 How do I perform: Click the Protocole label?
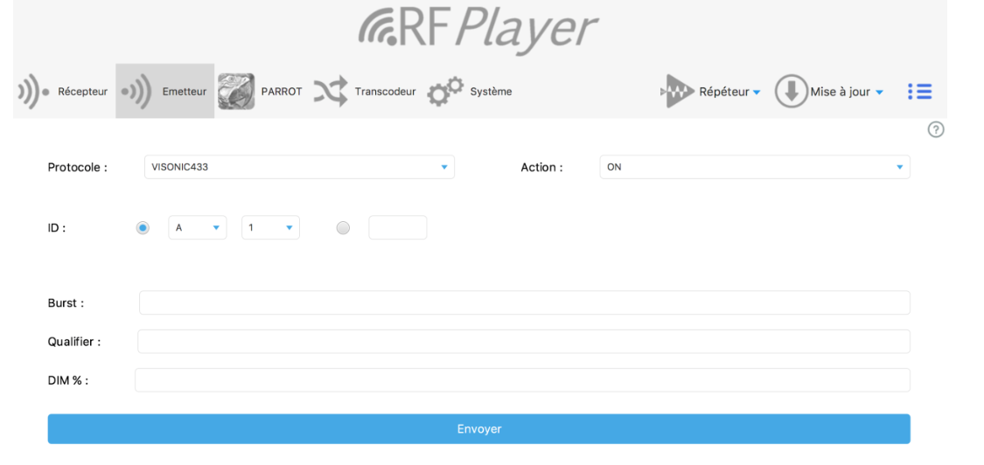coord(78,168)
